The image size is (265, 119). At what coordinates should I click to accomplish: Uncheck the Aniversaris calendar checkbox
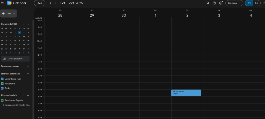point(2,84)
